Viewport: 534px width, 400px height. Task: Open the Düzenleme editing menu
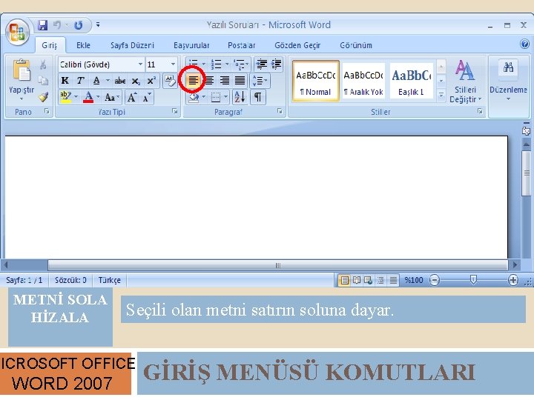[x=508, y=81]
